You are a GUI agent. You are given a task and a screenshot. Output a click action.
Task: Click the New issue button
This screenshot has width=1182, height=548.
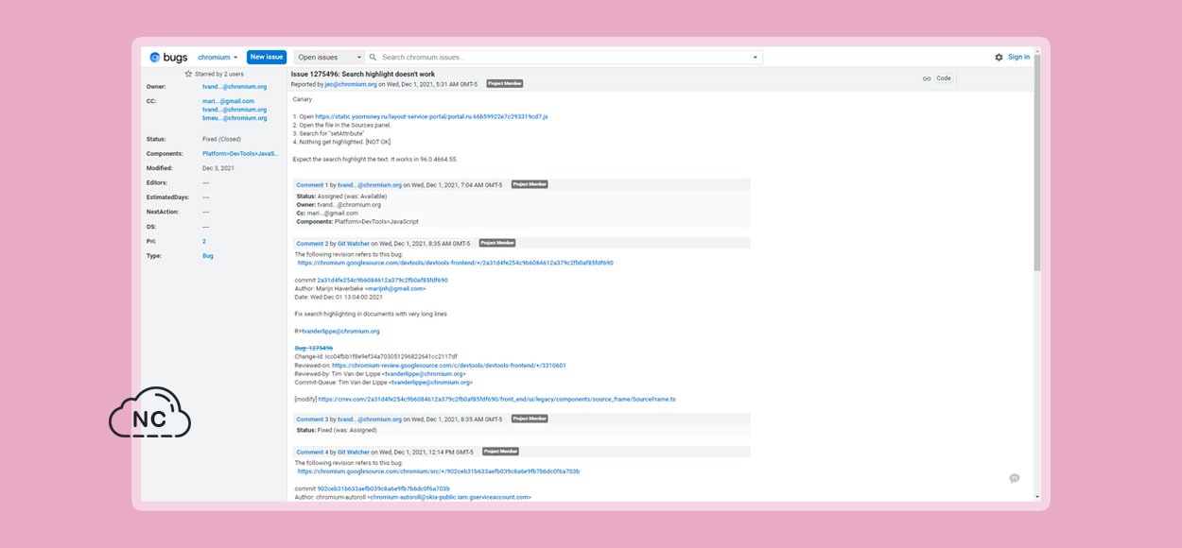pos(267,58)
